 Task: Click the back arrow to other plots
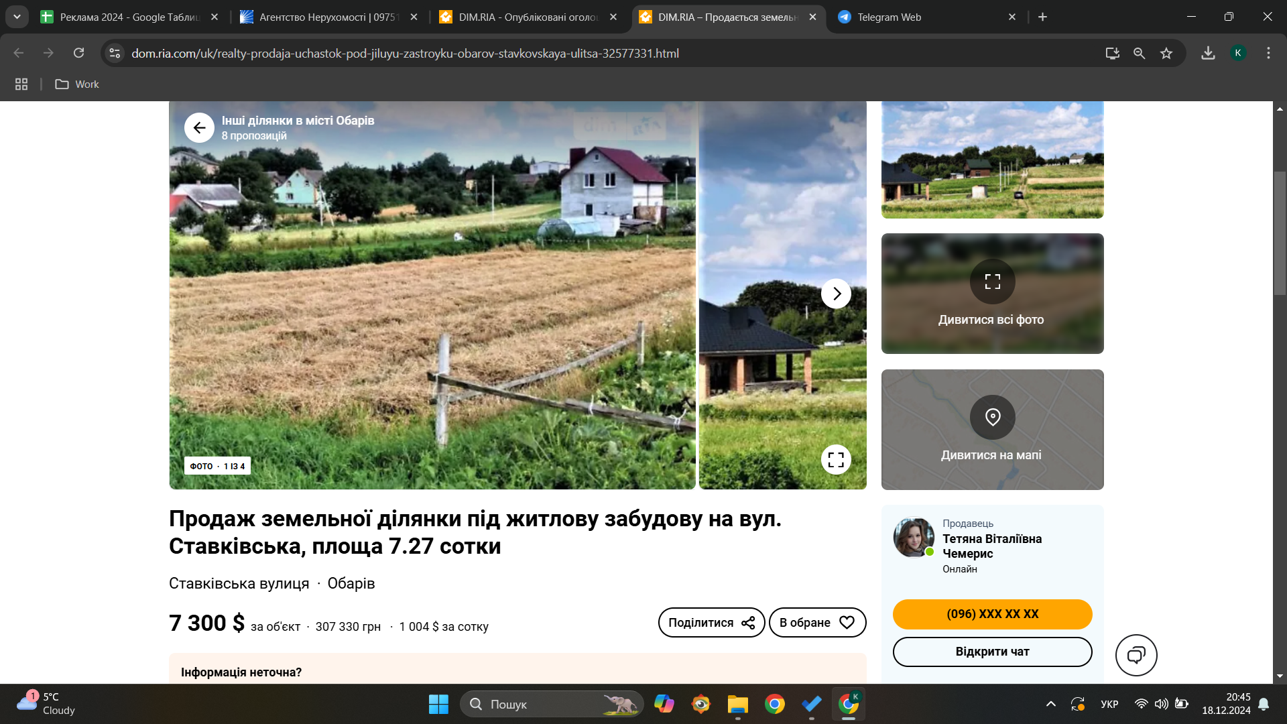coord(199,127)
